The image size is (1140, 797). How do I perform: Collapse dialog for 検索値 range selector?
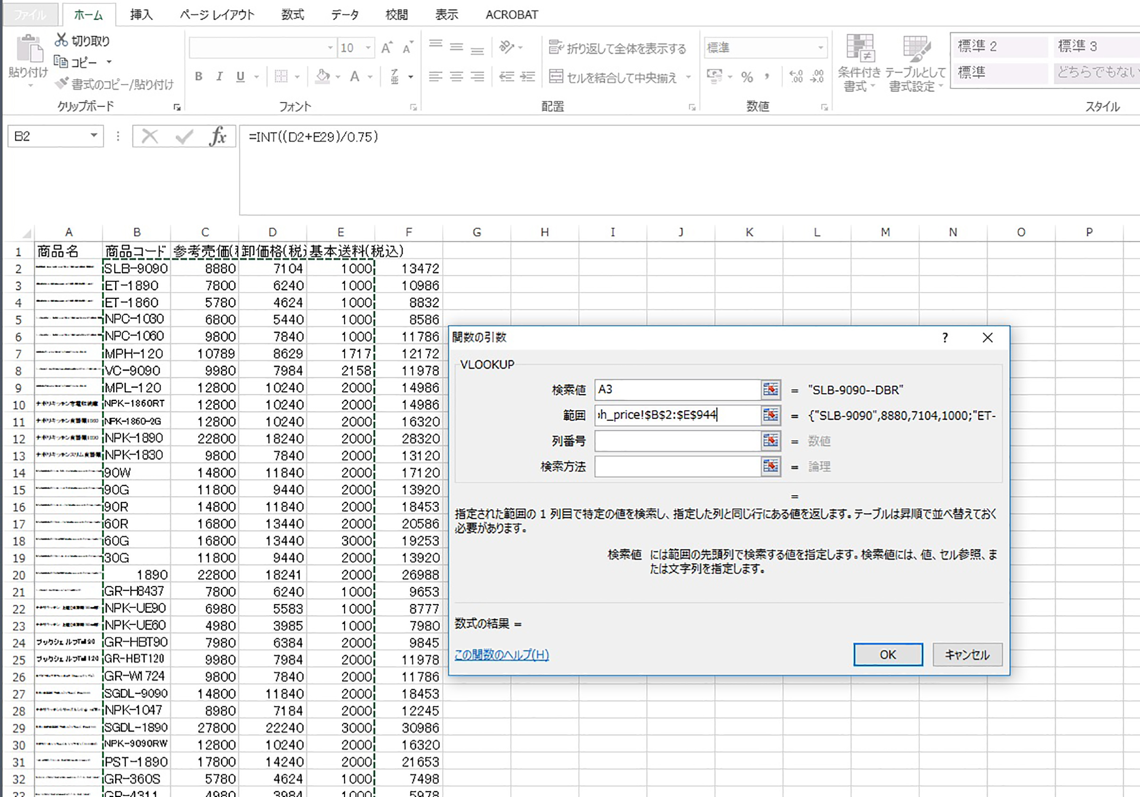771,390
